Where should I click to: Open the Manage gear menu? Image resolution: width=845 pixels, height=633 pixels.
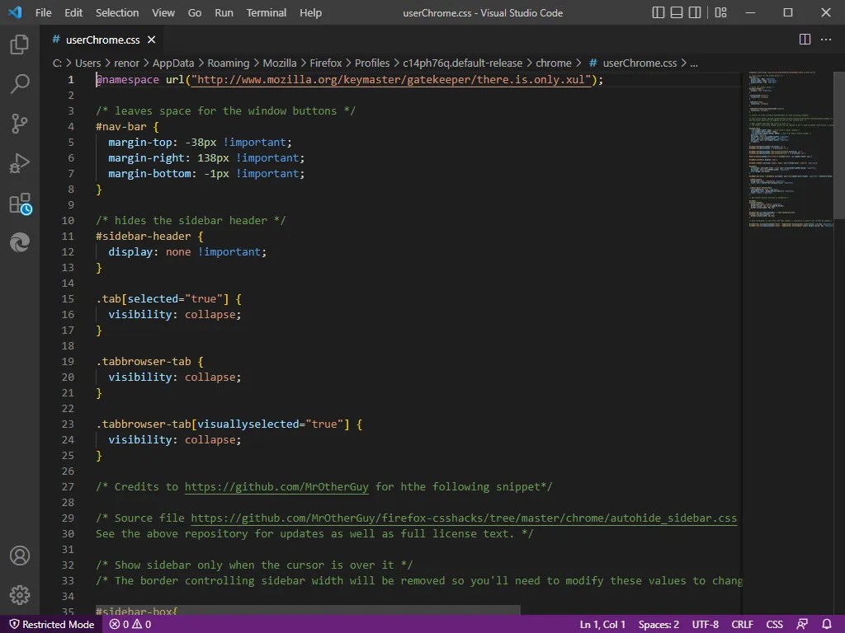20,595
